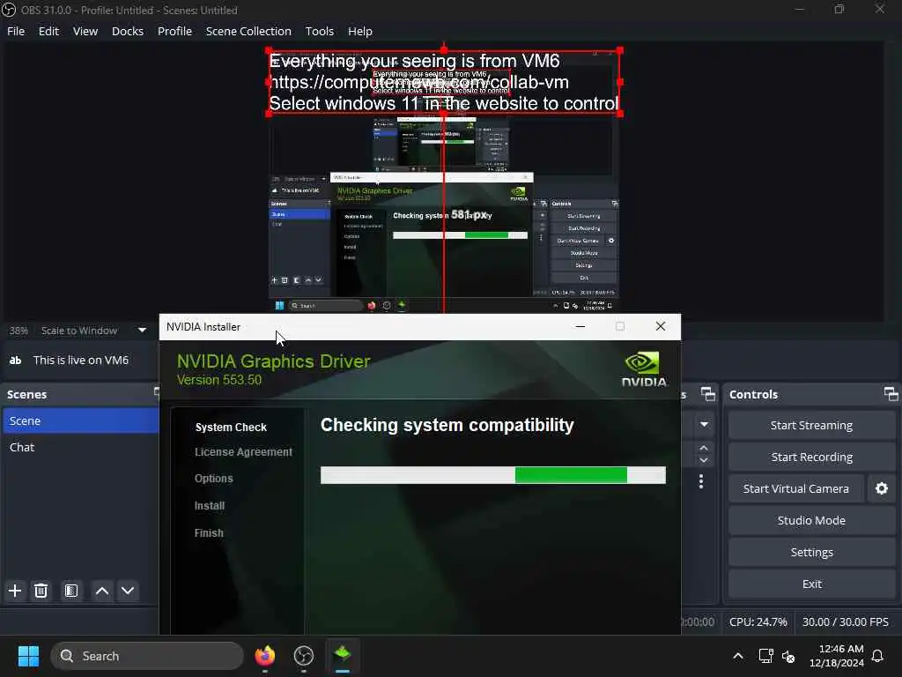The height and width of the screenshot is (677, 902).
Task: Click the Options installer step
Action: pos(213,479)
